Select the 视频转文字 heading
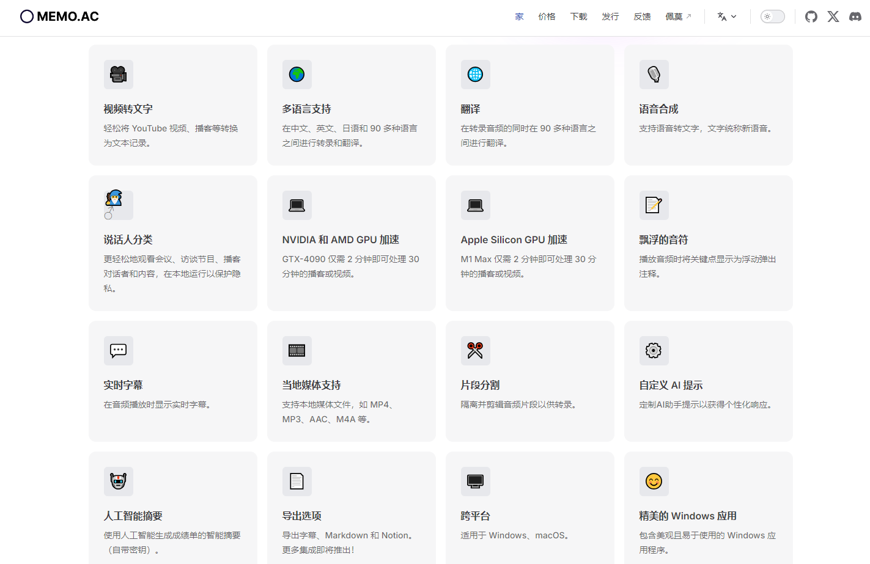Screen dimensions: 870x564 [x=128, y=109]
